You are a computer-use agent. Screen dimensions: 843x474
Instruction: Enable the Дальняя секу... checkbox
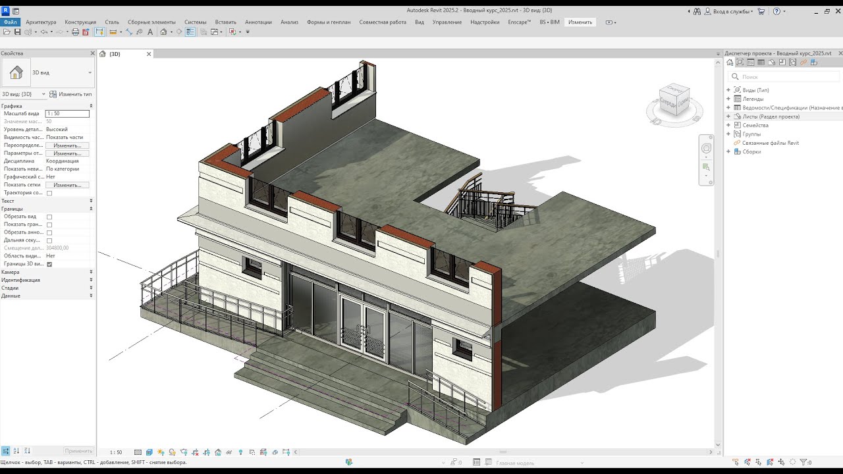49,240
